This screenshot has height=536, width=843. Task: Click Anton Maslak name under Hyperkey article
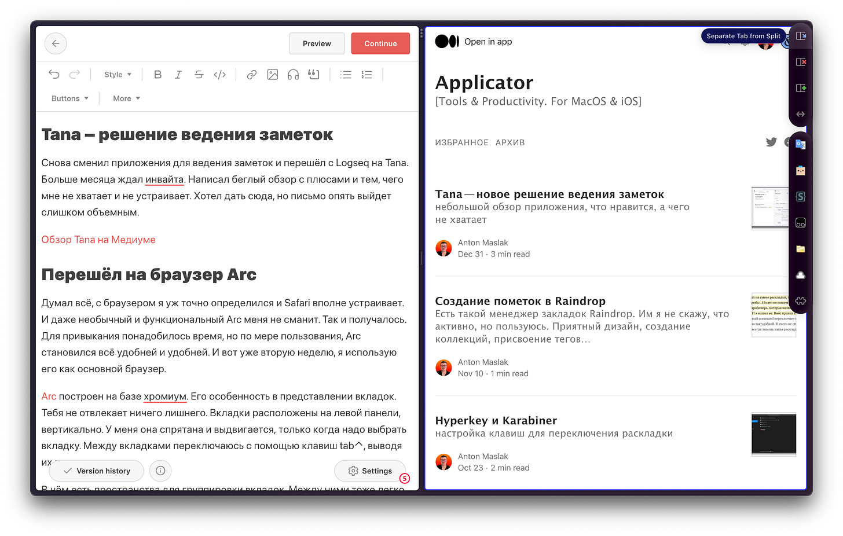pos(483,457)
